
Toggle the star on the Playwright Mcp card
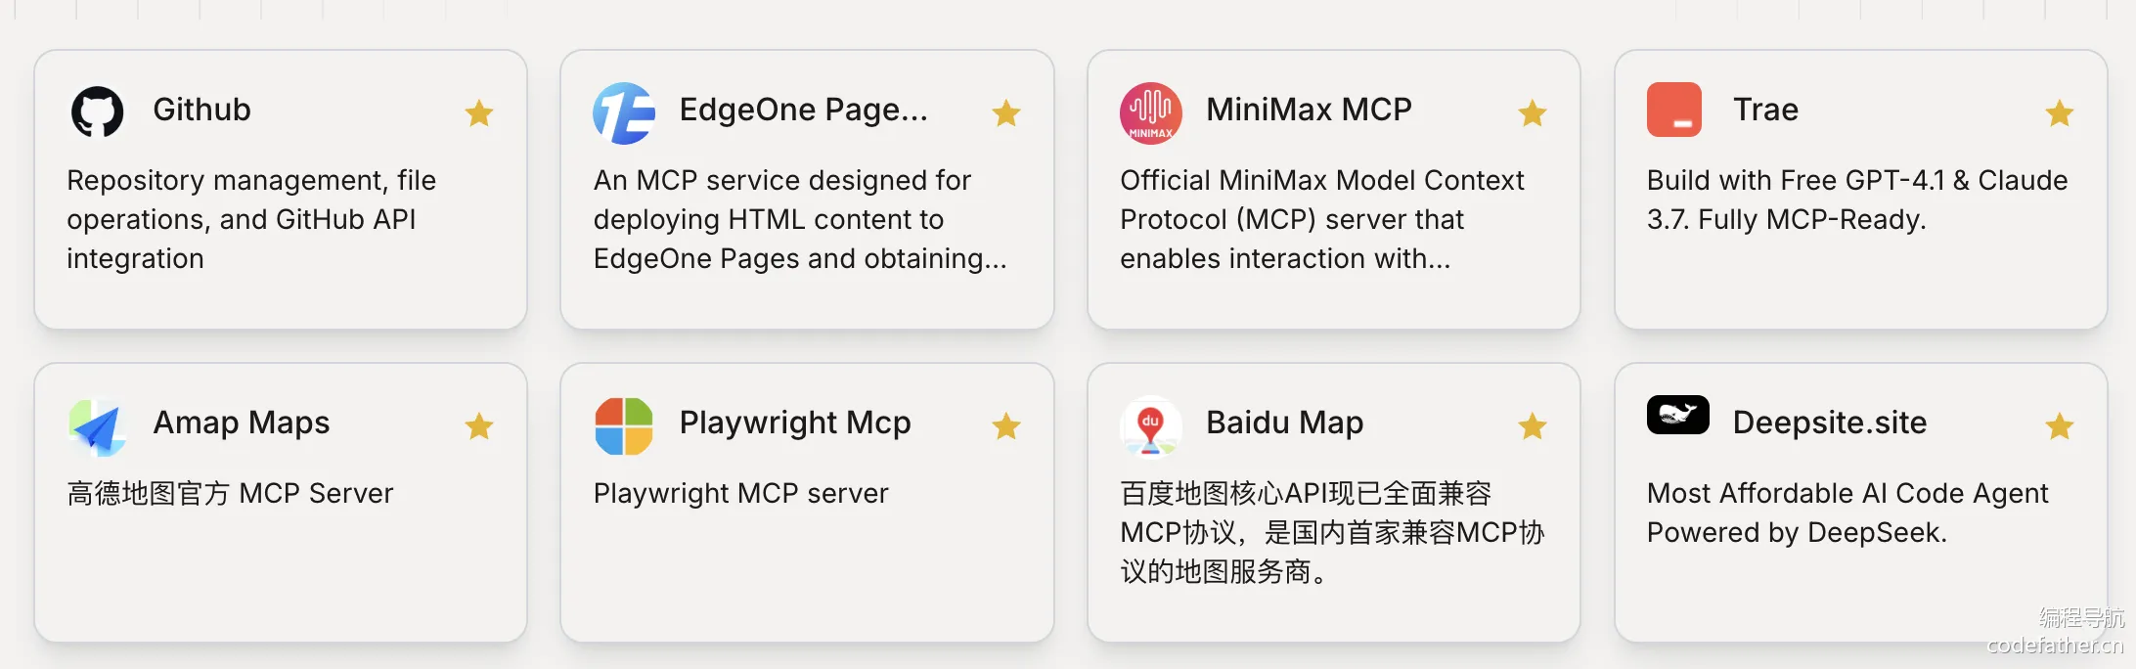(1006, 426)
